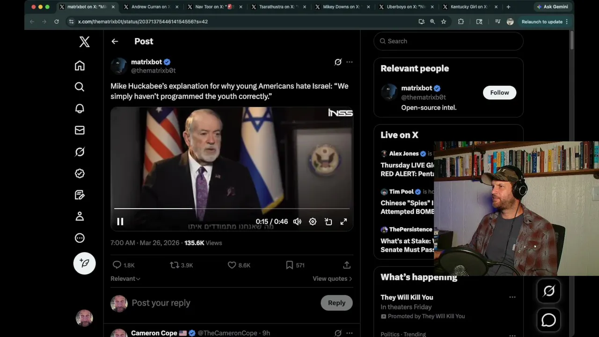This screenshot has height=337, width=599.
Task: Mute the video sound
Action: click(297, 222)
